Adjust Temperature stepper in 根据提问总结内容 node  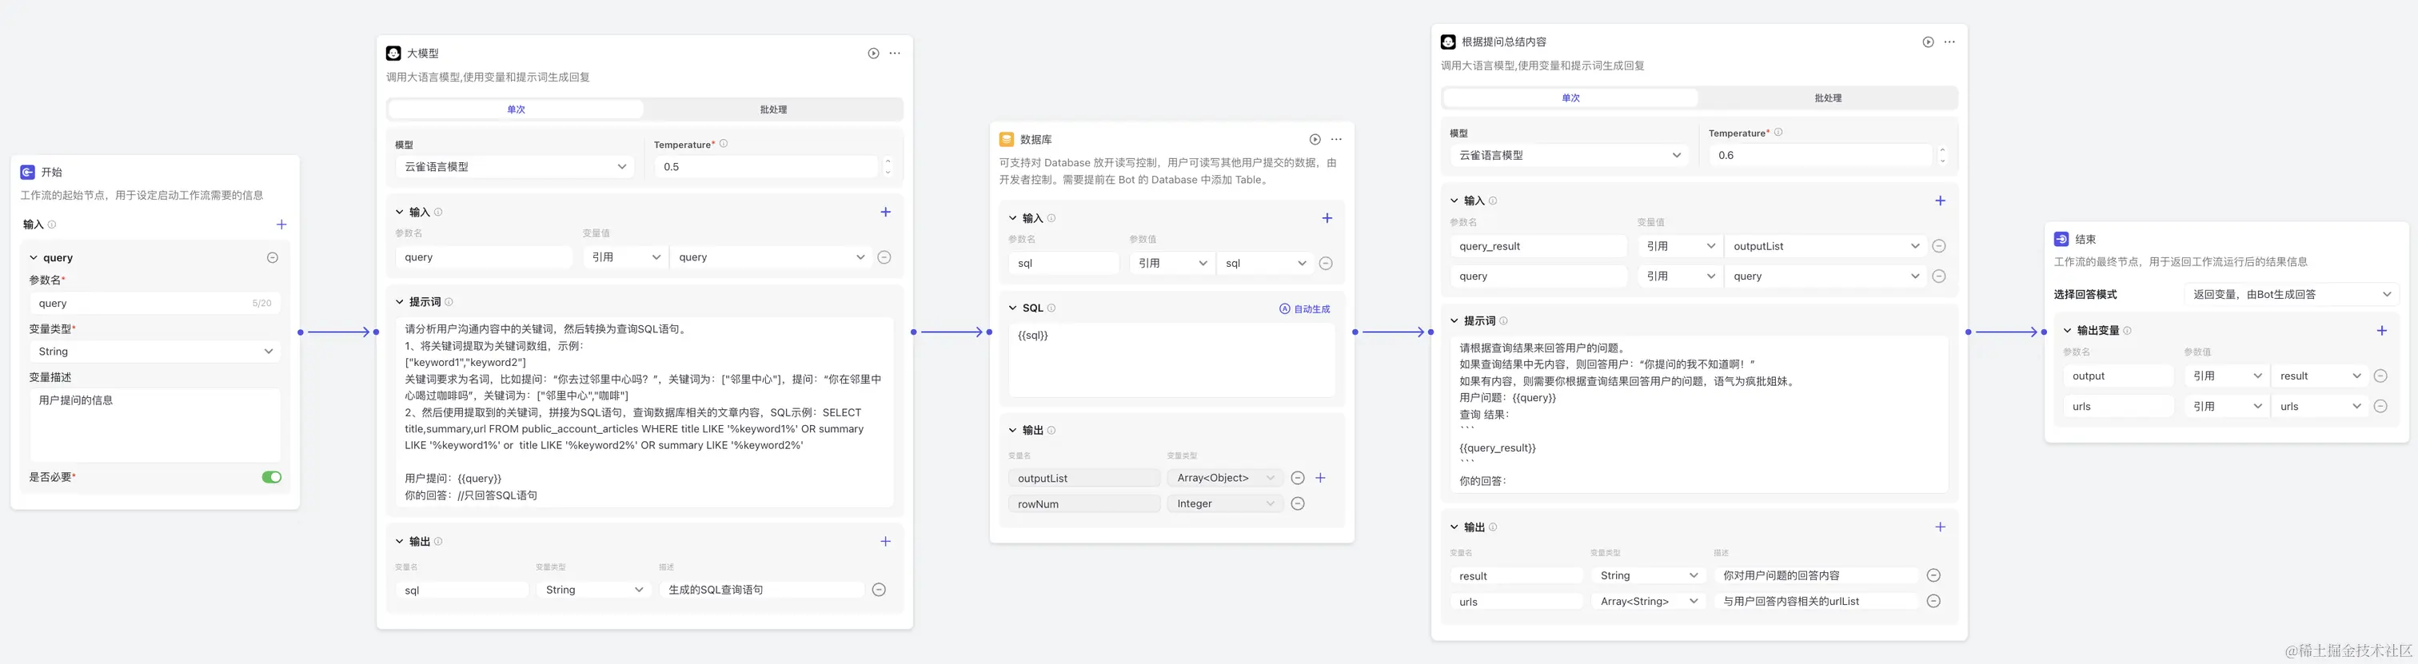pos(1943,156)
